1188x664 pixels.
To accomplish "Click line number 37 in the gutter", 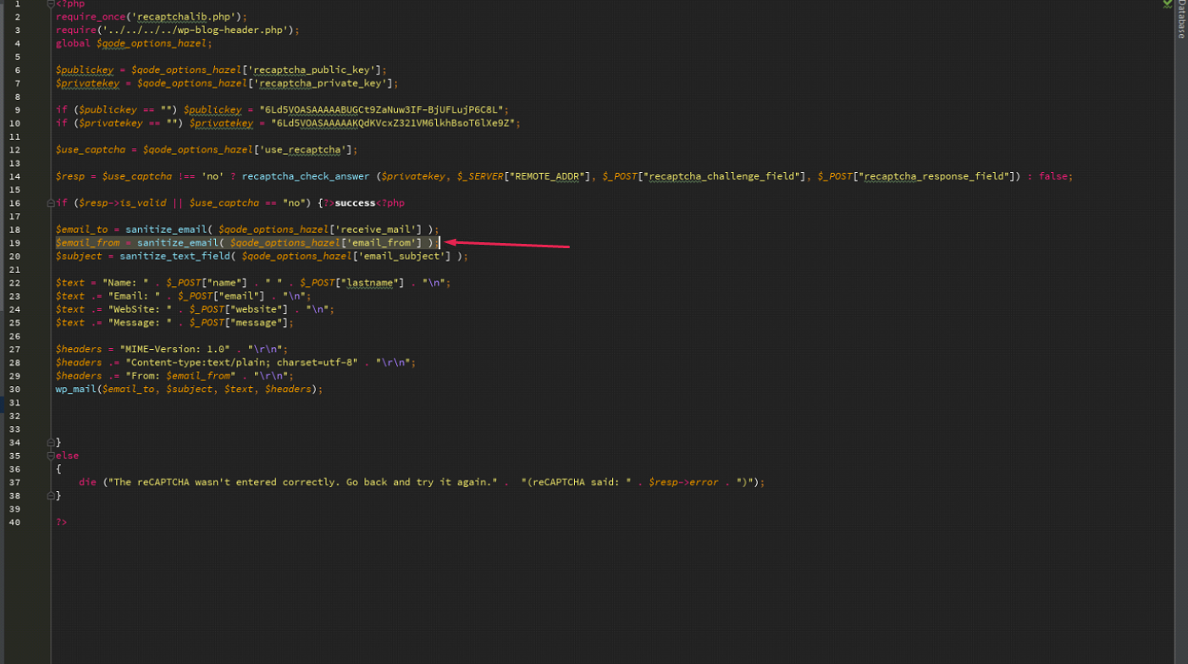I will (x=14, y=482).
